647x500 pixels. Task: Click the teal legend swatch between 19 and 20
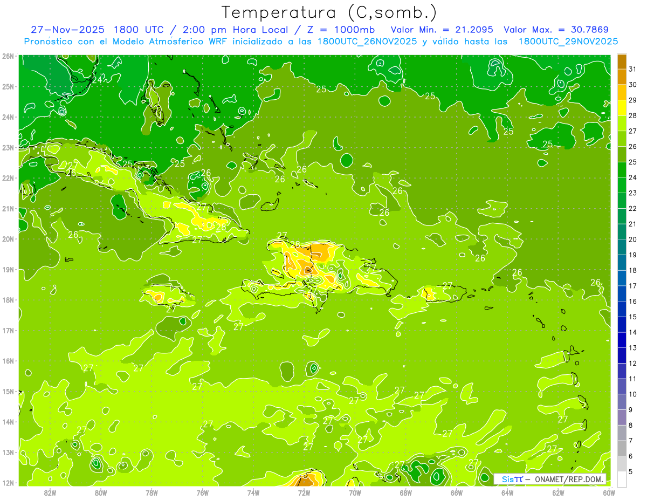pos(622,247)
